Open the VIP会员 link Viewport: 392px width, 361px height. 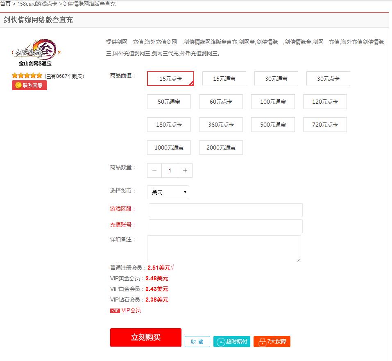click(131, 310)
